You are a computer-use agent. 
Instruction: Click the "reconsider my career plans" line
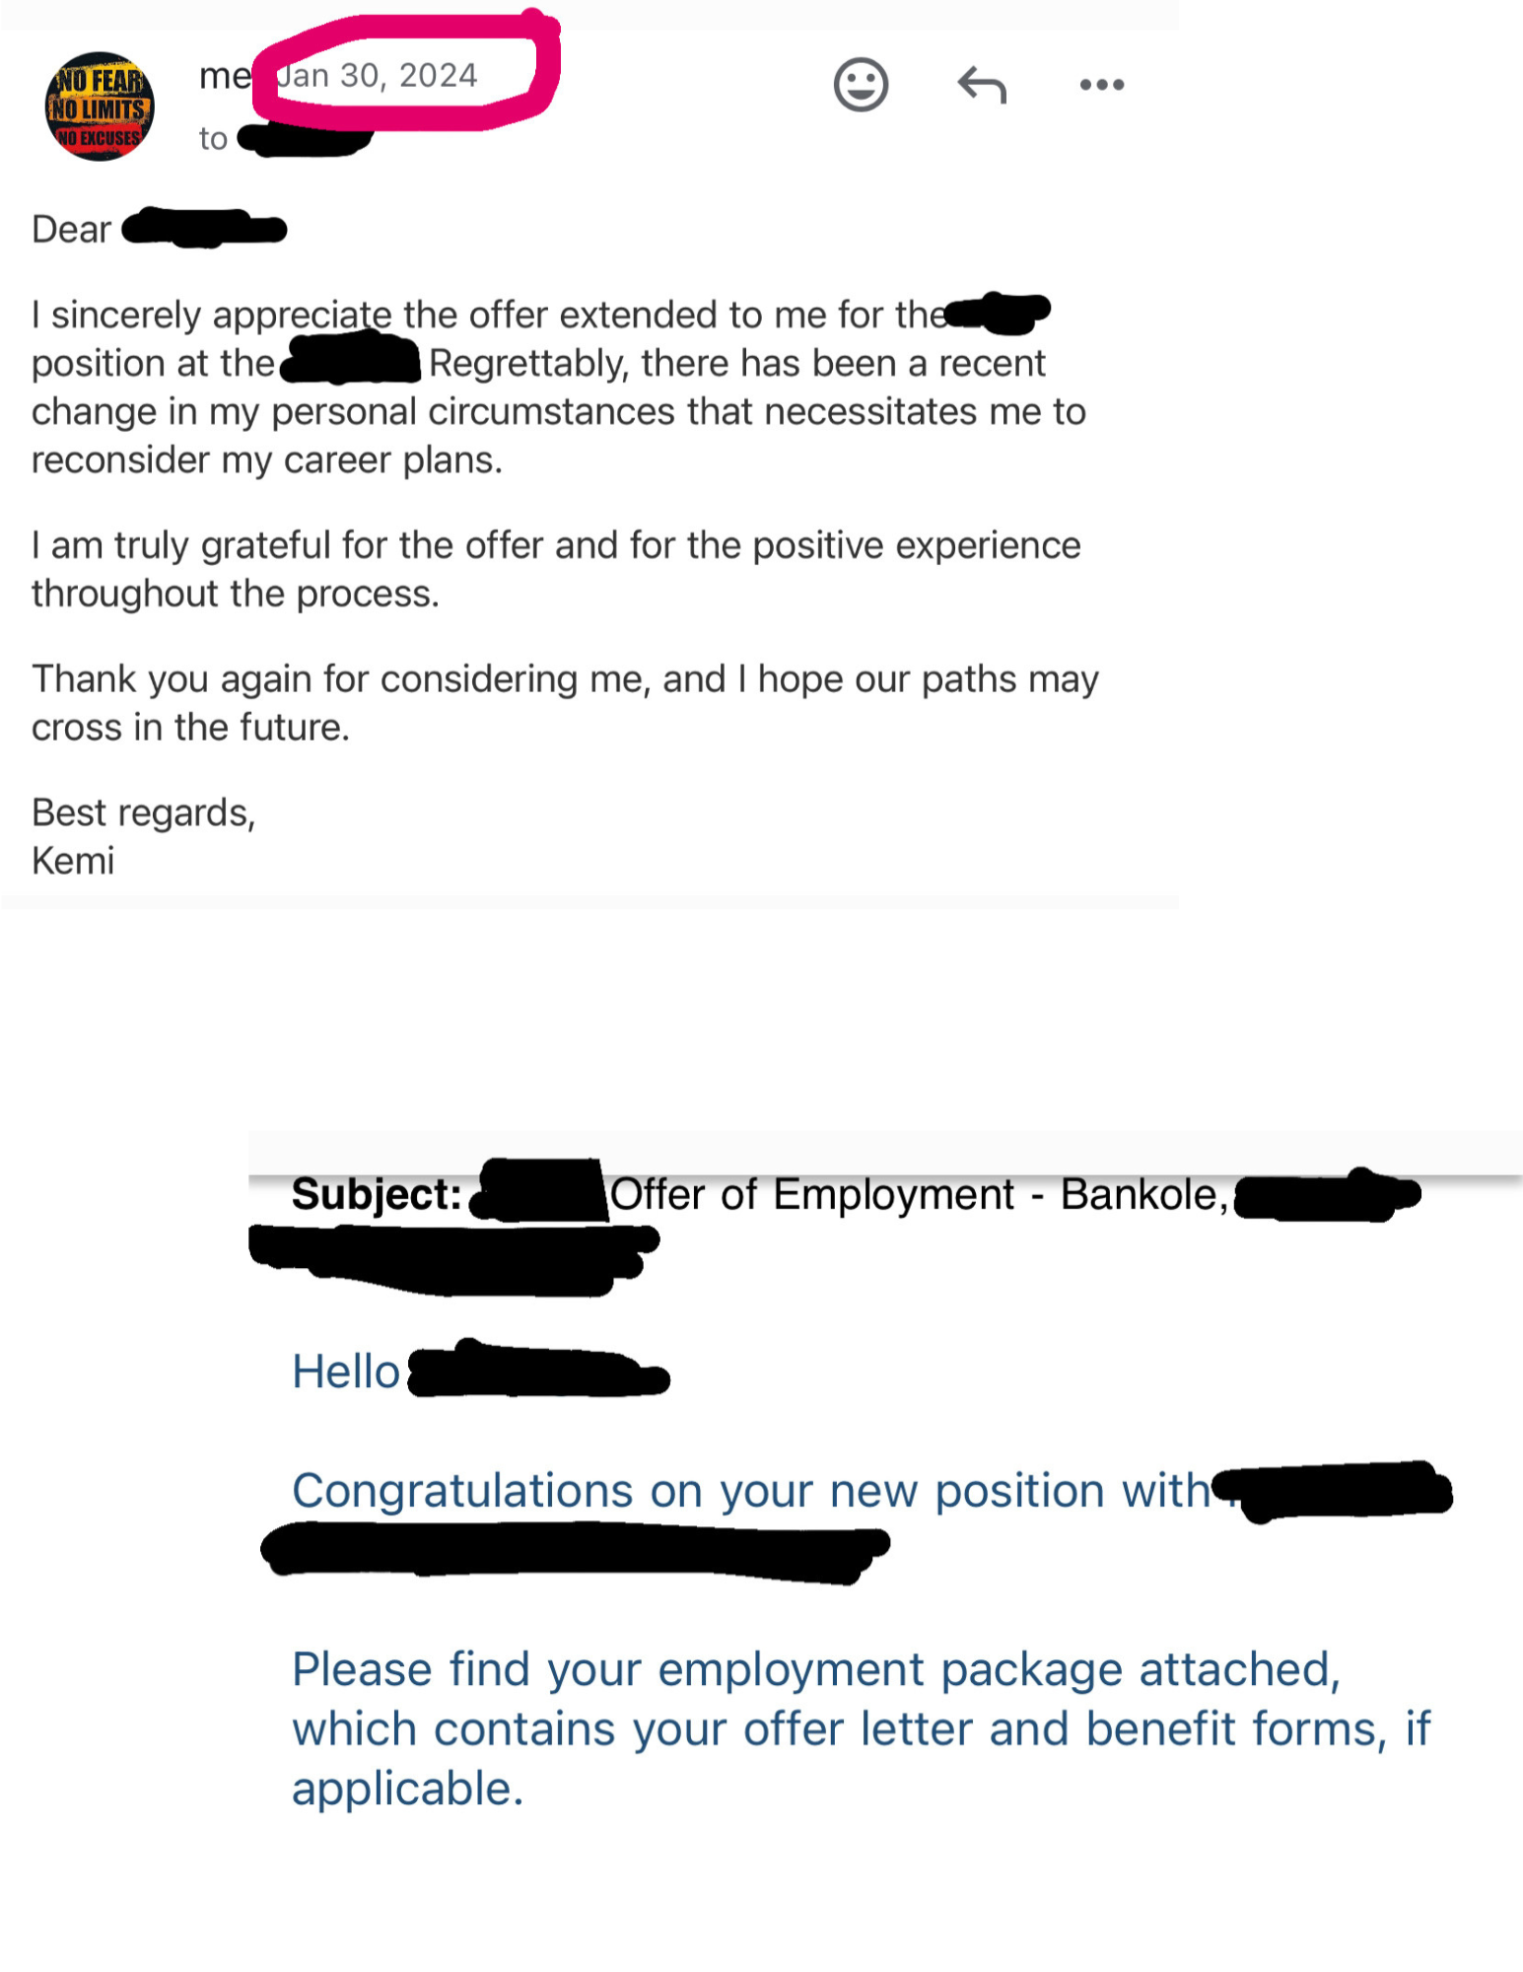point(266,460)
